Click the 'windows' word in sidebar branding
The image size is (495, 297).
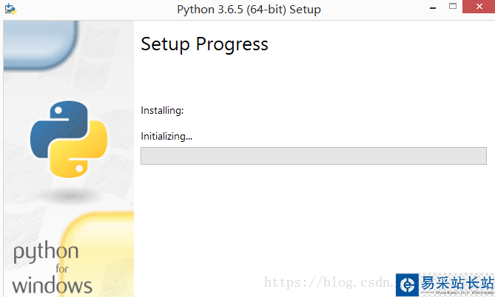[52, 285]
